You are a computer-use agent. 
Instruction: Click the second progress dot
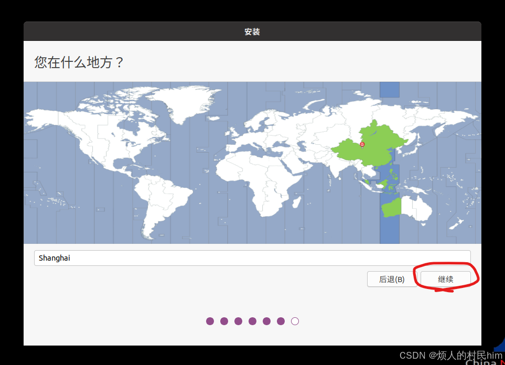pyautogui.click(x=224, y=321)
